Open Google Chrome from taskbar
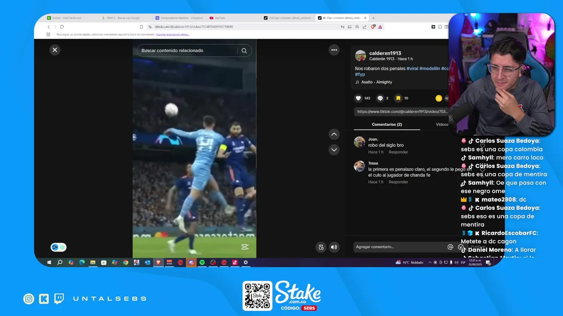 (x=125, y=262)
